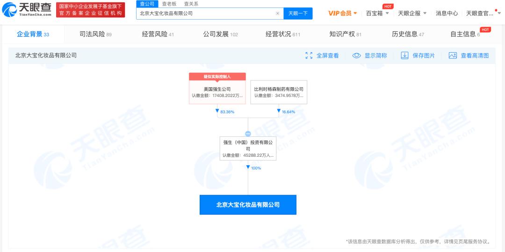Click the 83.36% share percentage label

click(x=227, y=112)
